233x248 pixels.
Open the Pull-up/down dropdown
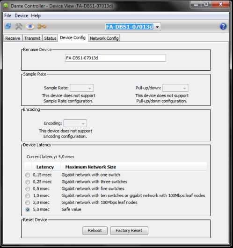pos(175,88)
